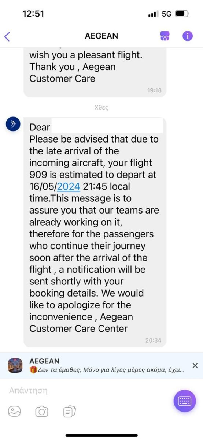Open the chat info icon
203x441 pixels.
(188, 36)
